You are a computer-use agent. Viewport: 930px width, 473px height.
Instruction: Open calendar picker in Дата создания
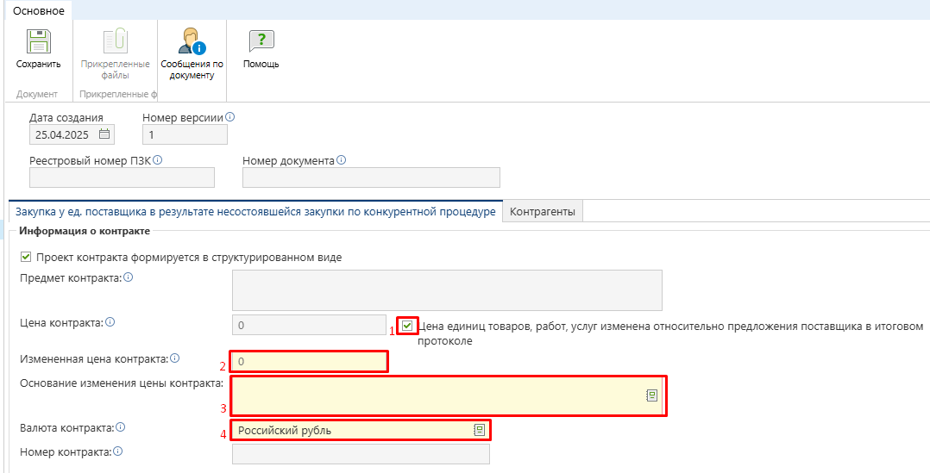[x=104, y=134]
